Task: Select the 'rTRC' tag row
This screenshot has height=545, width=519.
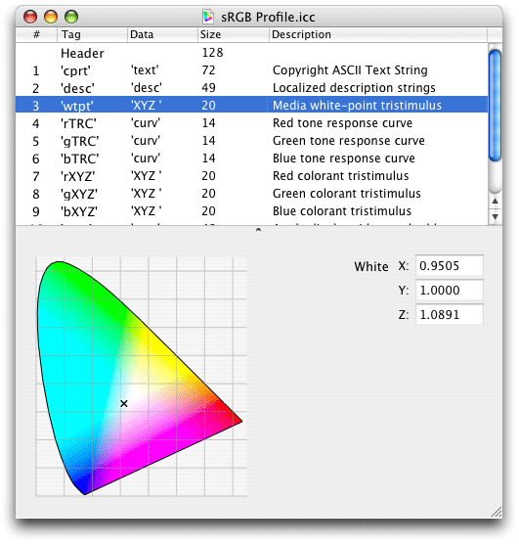Action: 252,123
